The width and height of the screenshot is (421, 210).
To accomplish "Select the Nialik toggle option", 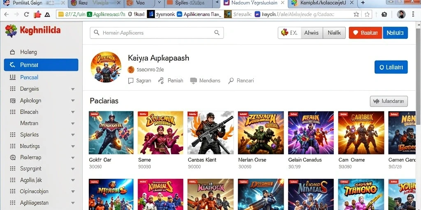I will (334, 33).
